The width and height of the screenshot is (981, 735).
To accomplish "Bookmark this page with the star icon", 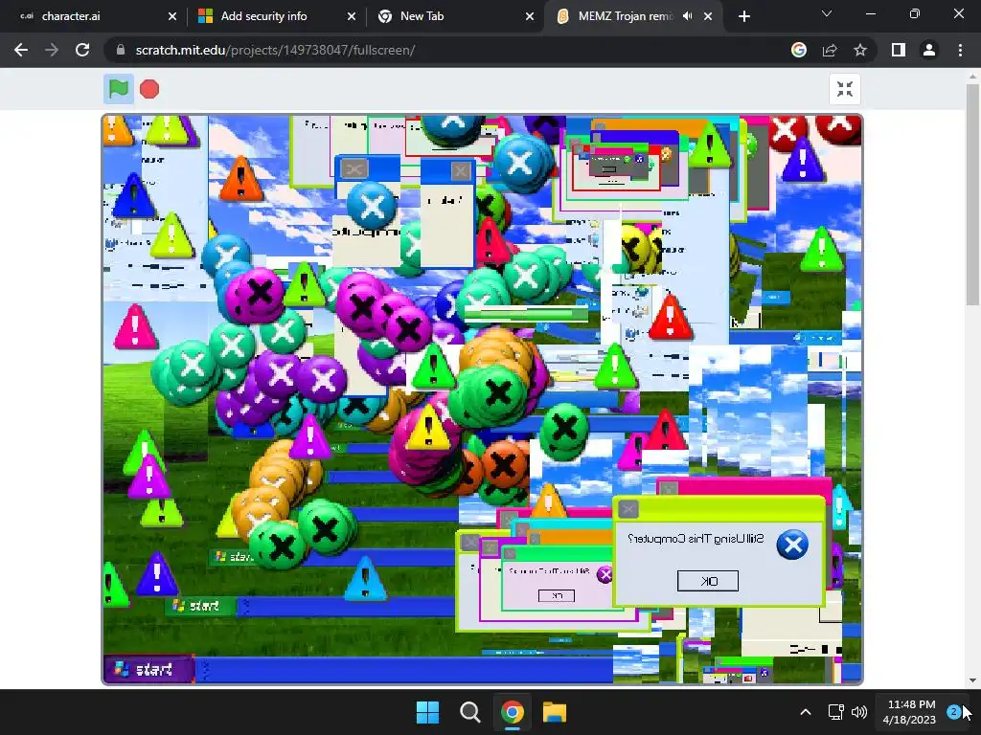I will [x=860, y=50].
